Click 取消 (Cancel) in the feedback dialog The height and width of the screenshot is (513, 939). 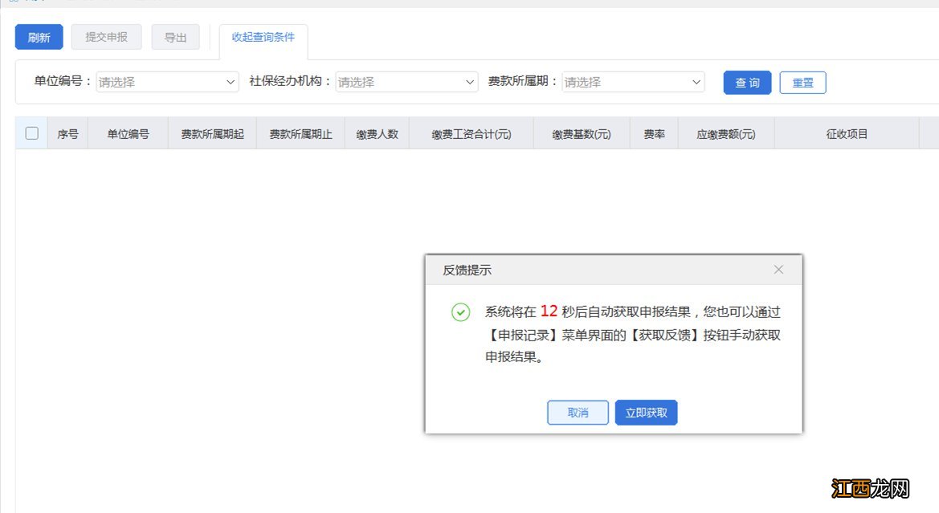pos(578,412)
